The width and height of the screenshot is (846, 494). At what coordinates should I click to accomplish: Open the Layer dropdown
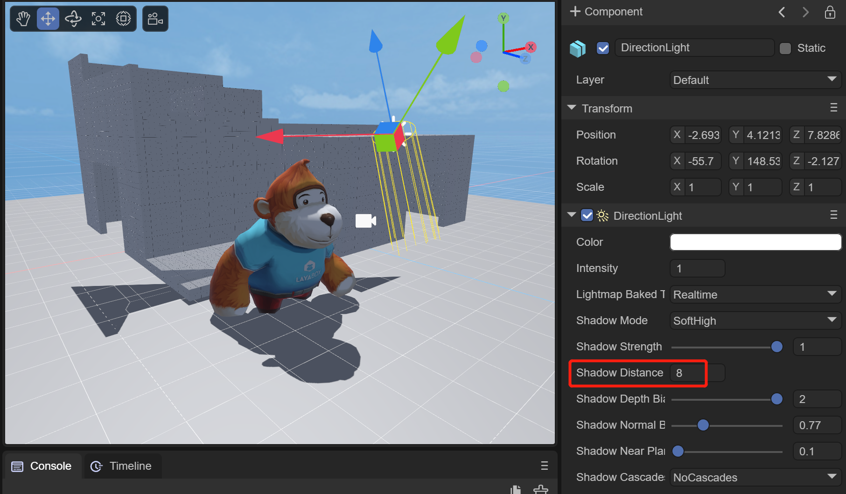pyautogui.click(x=755, y=80)
